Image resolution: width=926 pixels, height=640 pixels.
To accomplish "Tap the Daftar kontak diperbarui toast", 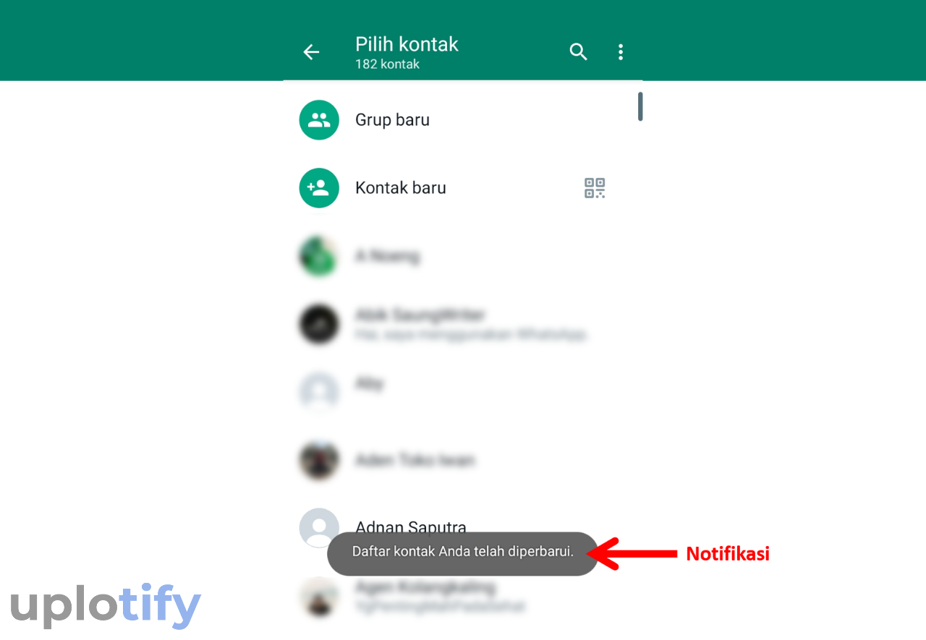I will (463, 554).
